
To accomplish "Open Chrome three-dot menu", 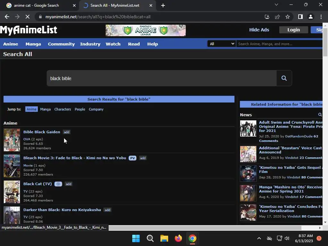I will click(x=321, y=17).
